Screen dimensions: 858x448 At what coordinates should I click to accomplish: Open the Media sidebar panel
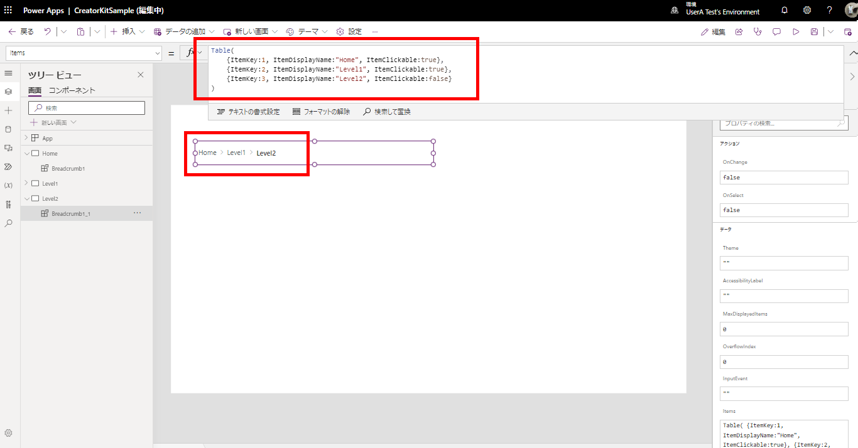click(x=9, y=149)
